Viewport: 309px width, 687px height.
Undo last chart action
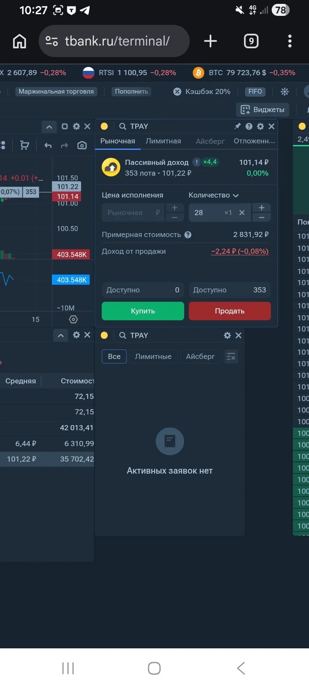(x=48, y=146)
